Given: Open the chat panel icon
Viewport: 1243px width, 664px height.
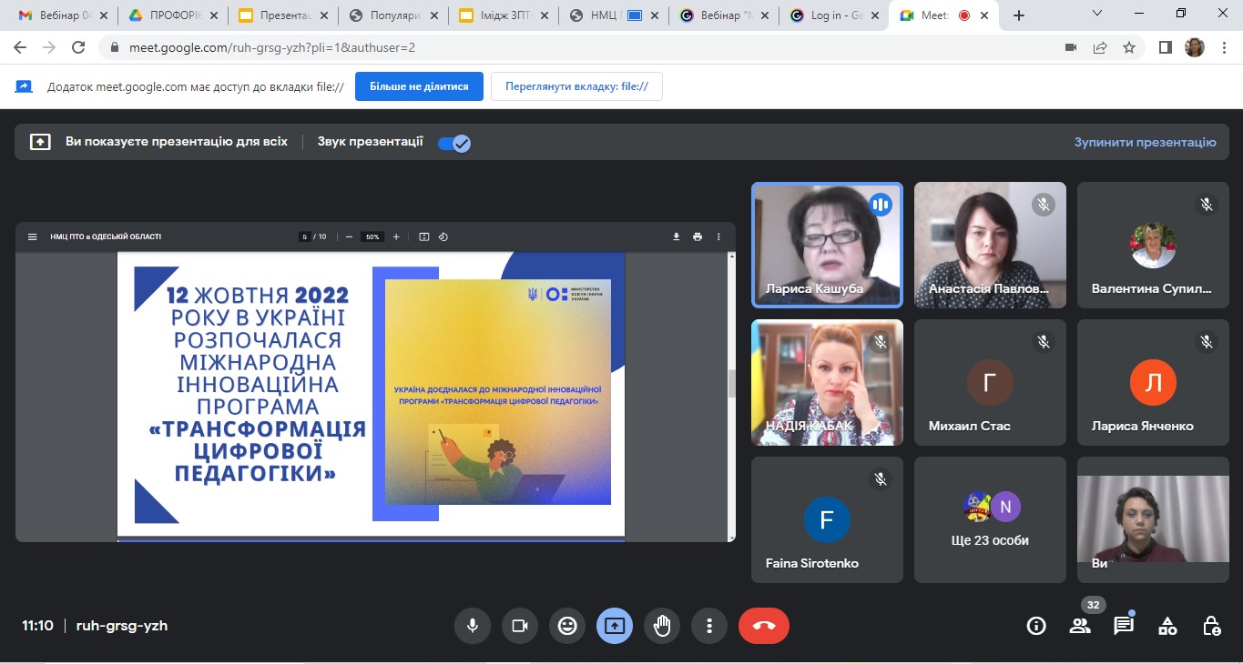Looking at the screenshot, I should click(1124, 626).
